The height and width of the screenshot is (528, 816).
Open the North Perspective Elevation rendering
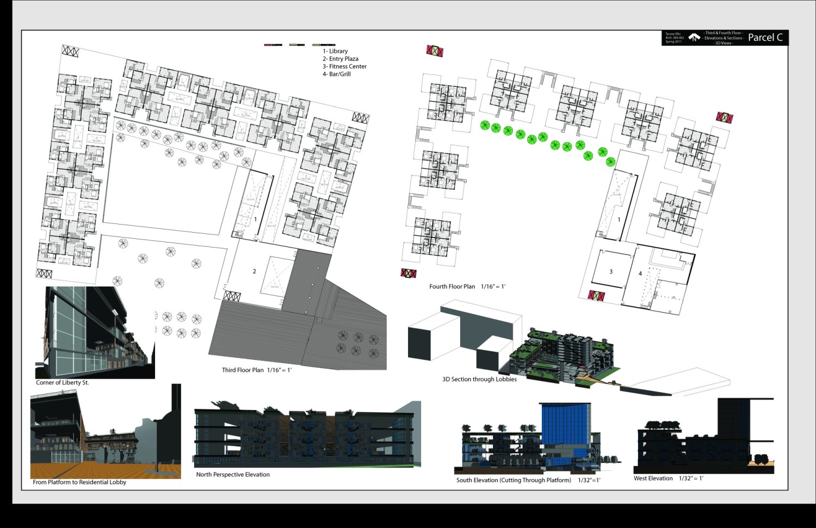click(307, 434)
